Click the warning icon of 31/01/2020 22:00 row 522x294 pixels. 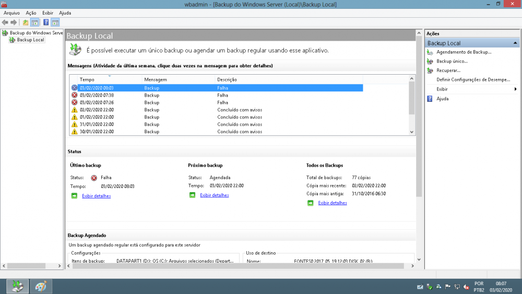tap(74, 124)
